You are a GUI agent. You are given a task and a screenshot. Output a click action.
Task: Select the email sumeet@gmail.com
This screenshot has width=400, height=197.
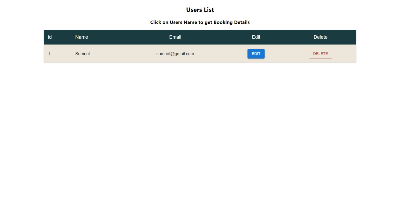coord(175,54)
